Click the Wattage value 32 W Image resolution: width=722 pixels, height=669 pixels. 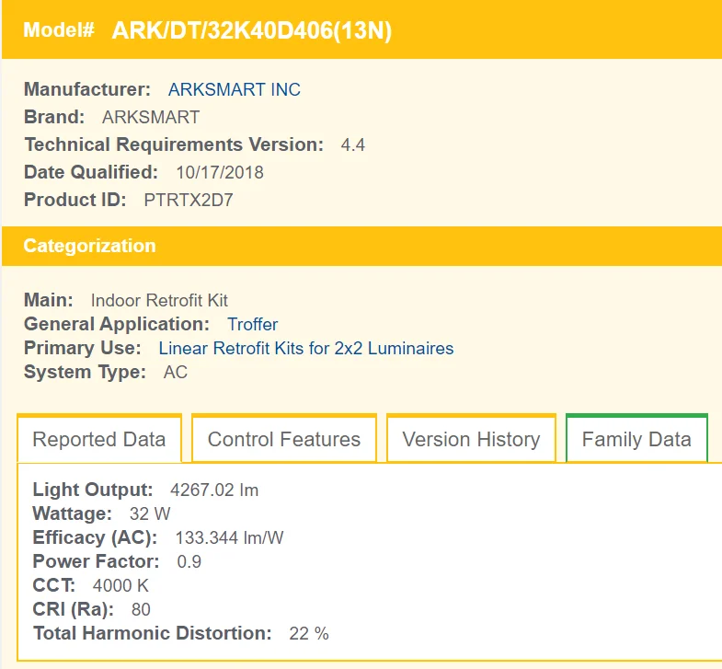point(150,513)
